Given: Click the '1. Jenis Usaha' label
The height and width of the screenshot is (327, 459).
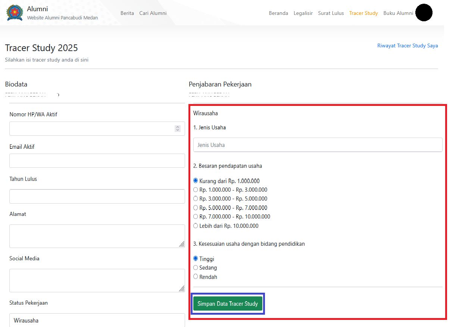Looking at the screenshot, I should tap(209, 128).
